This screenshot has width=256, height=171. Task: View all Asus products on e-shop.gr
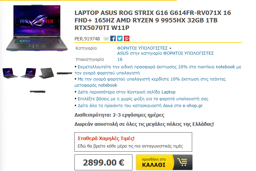click(x=140, y=106)
